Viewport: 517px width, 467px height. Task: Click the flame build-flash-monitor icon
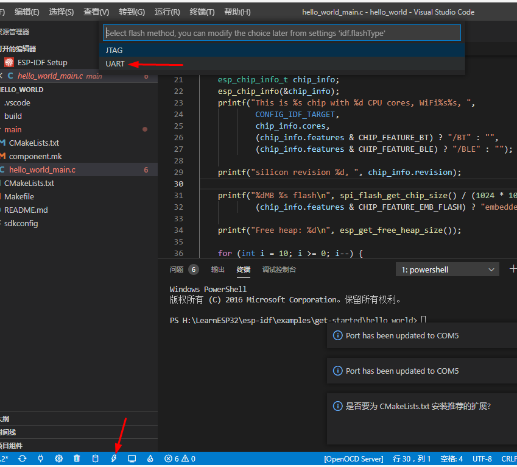click(150, 458)
